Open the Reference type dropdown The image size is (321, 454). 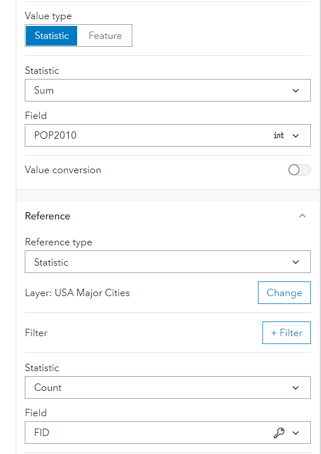click(168, 262)
